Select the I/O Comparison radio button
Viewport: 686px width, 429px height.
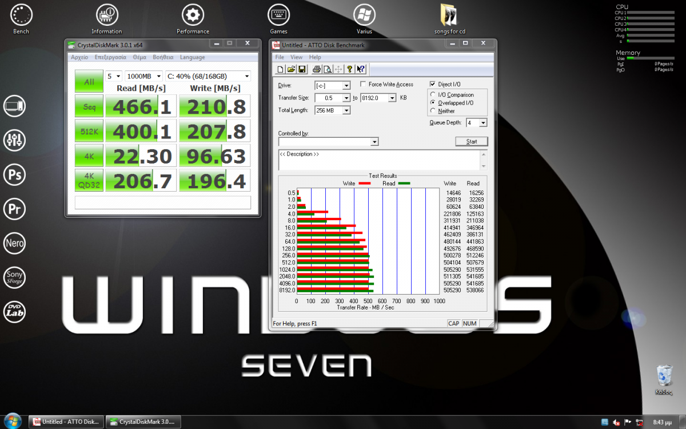[433, 95]
